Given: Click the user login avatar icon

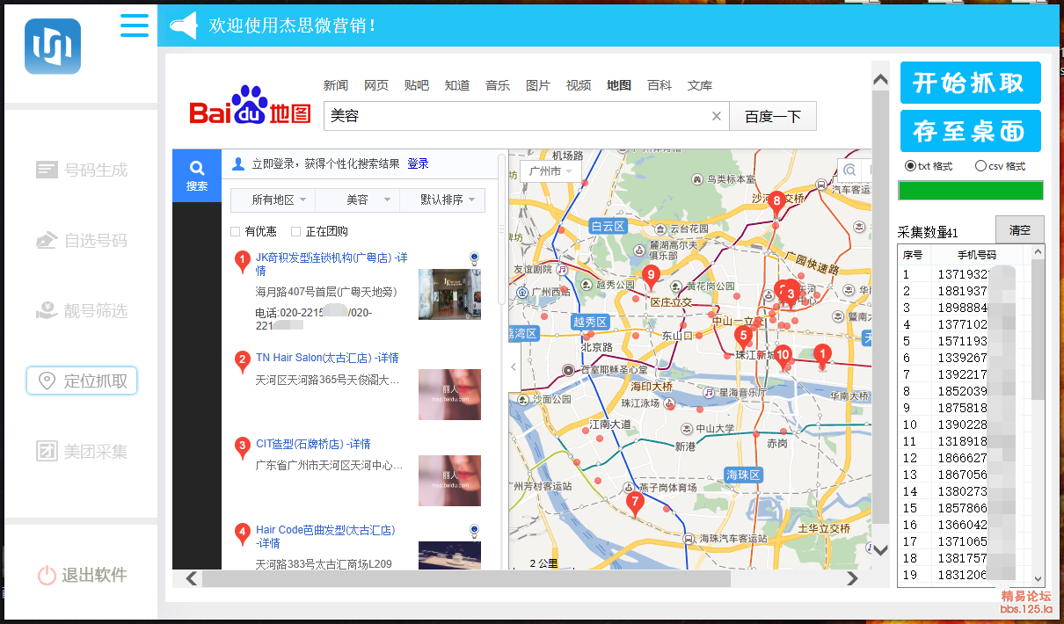Looking at the screenshot, I should coord(238,163).
